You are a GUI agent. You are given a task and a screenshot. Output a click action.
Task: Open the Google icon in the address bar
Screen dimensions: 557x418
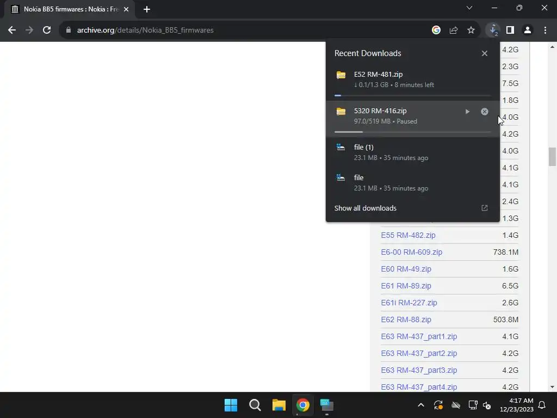tap(436, 30)
